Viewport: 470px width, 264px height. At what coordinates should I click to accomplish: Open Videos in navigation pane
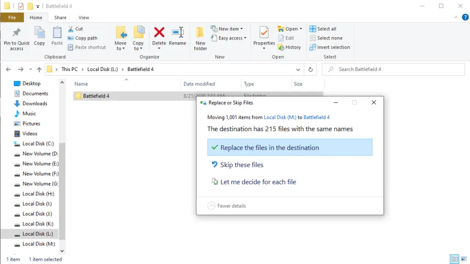click(30, 133)
